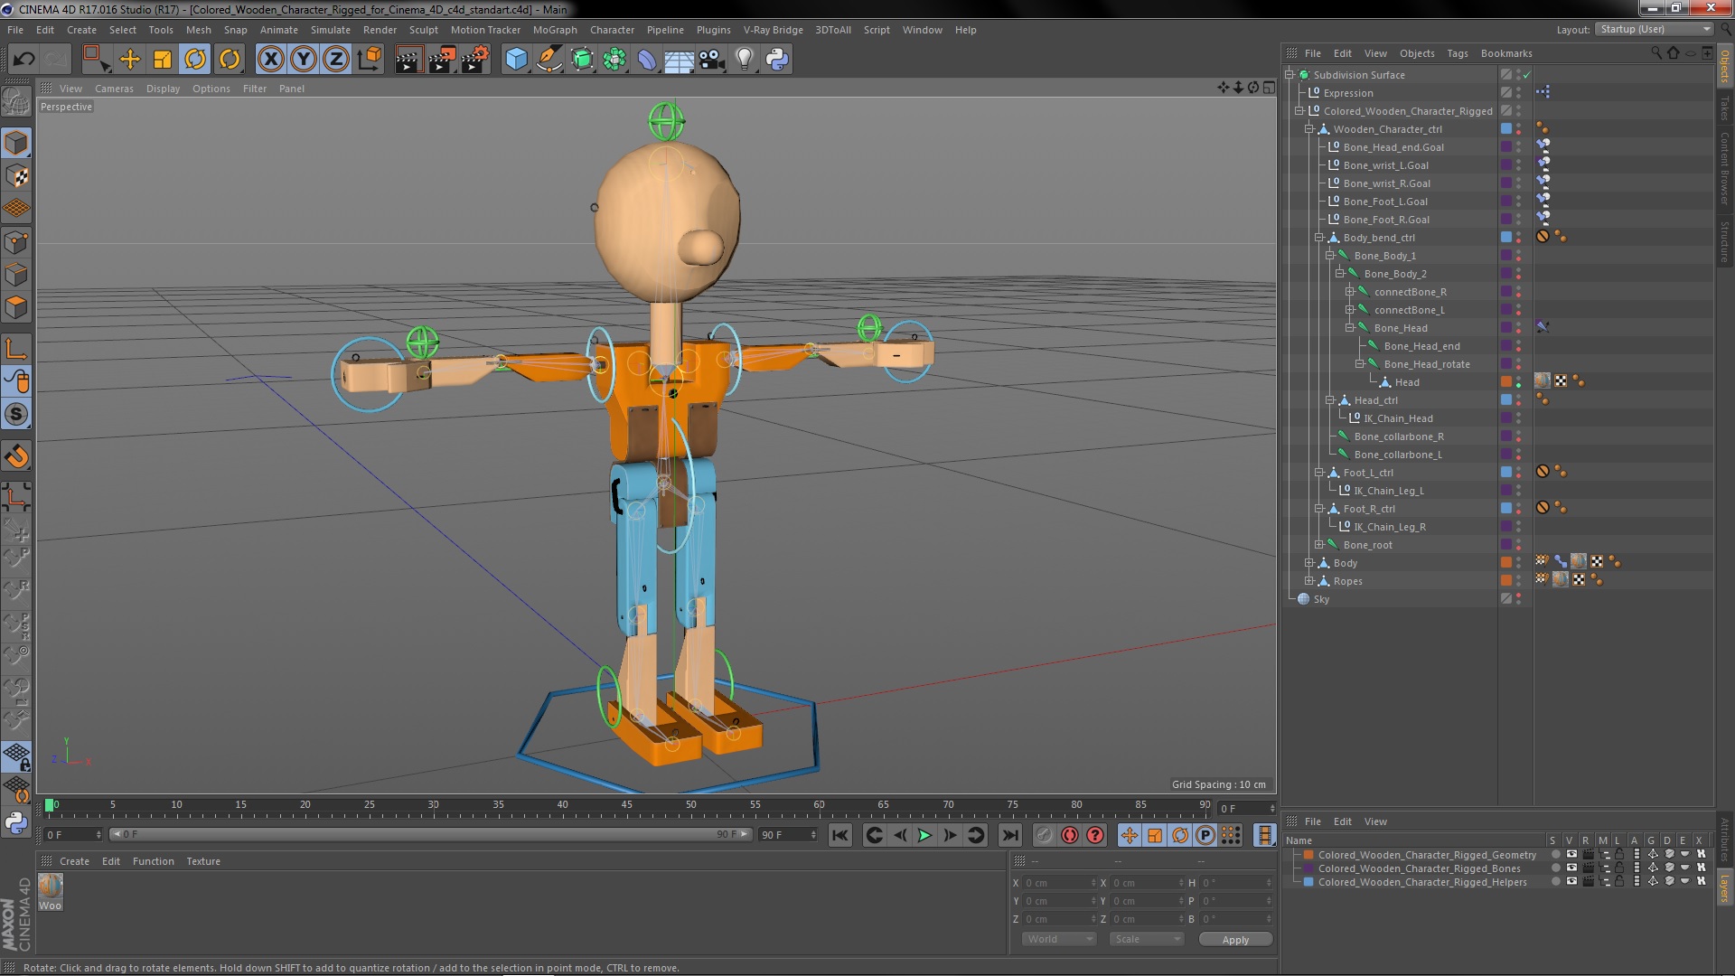
Task: Toggle X axis lock
Action: (270, 60)
